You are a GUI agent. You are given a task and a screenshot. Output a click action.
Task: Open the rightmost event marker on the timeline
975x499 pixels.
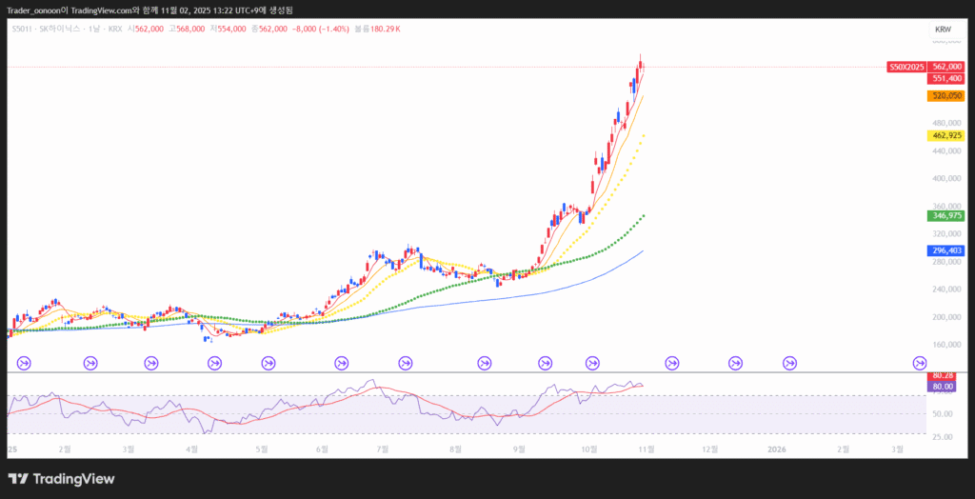pos(920,362)
